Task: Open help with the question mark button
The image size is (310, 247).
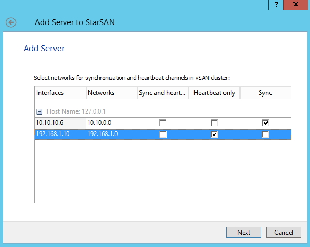Action: click(276, 4)
